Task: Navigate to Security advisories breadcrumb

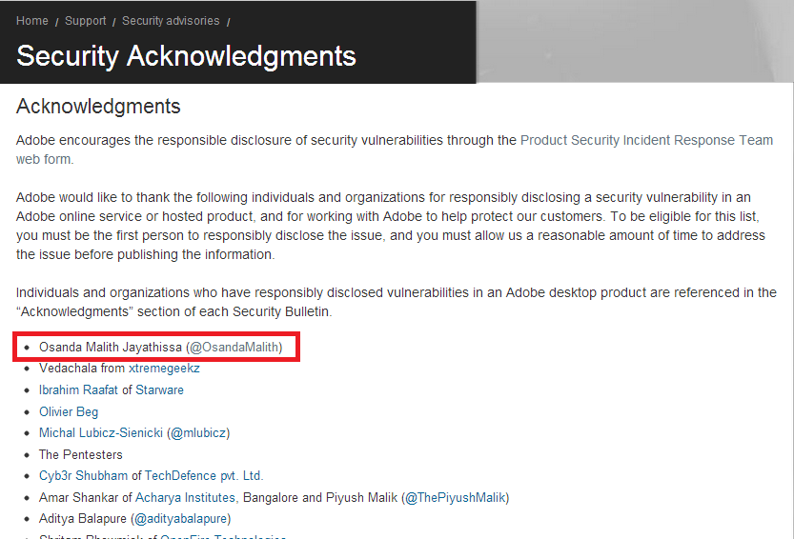Action: point(171,21)
